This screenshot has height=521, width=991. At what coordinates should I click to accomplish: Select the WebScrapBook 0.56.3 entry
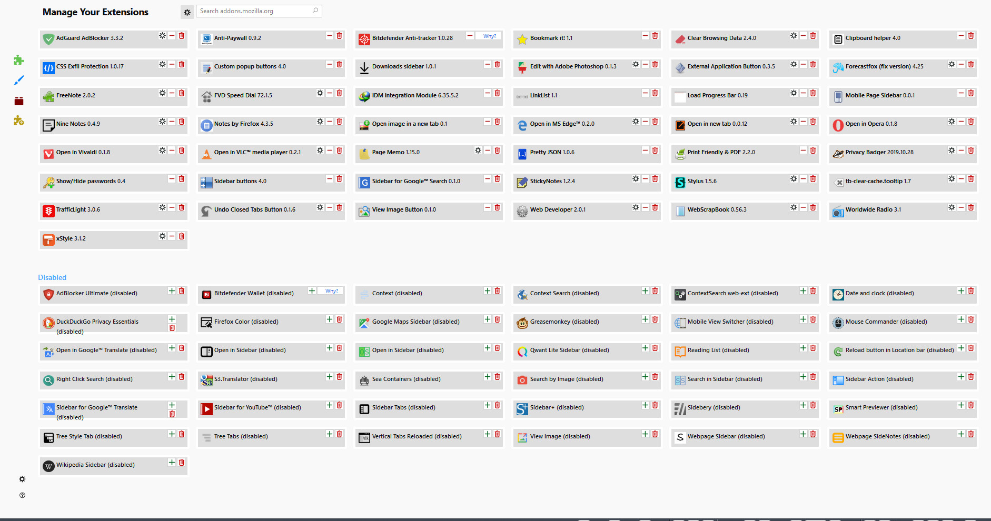click(745, 211)
